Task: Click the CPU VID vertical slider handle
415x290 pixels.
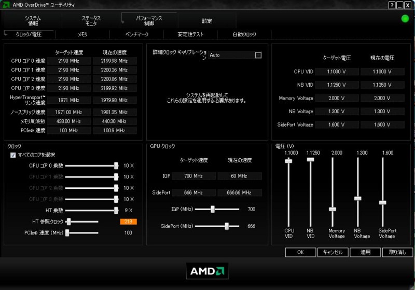Action: 288,161
